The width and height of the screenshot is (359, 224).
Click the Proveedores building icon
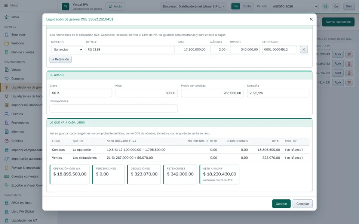7,123
